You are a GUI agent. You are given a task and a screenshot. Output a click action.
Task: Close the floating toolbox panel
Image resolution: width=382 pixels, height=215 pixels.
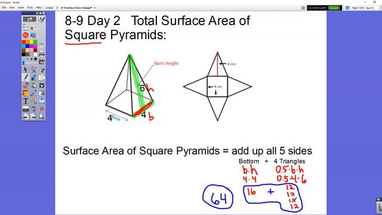coord(44,13)
